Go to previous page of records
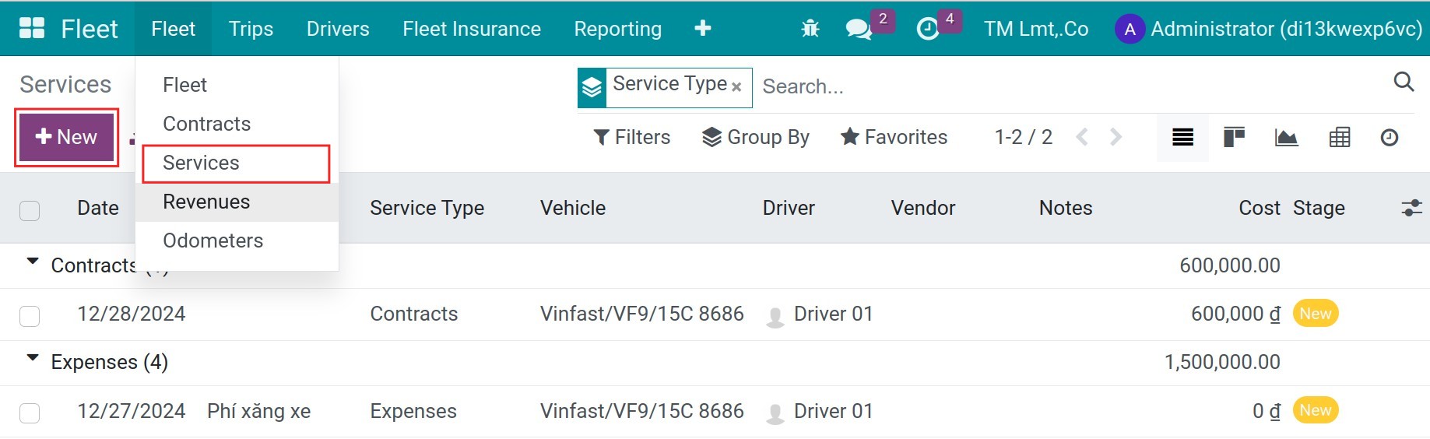The image size is (1430, 439). pos(1082,138)
